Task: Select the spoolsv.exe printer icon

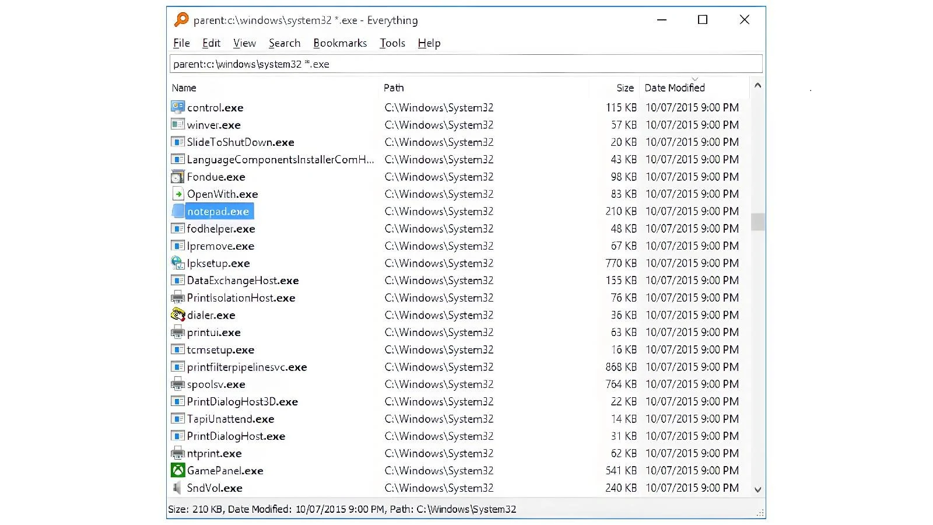Action: click(x=178, y=384)
